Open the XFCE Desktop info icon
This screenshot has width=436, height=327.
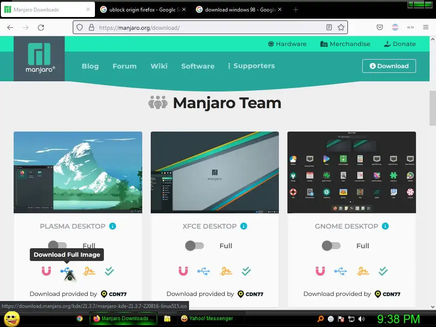pos(244,226)
